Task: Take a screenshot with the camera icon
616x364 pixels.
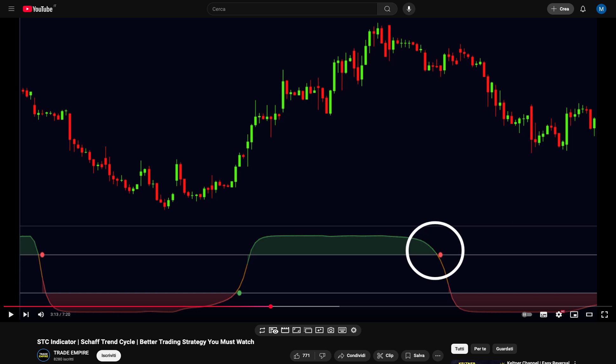Action: (331, 330)
